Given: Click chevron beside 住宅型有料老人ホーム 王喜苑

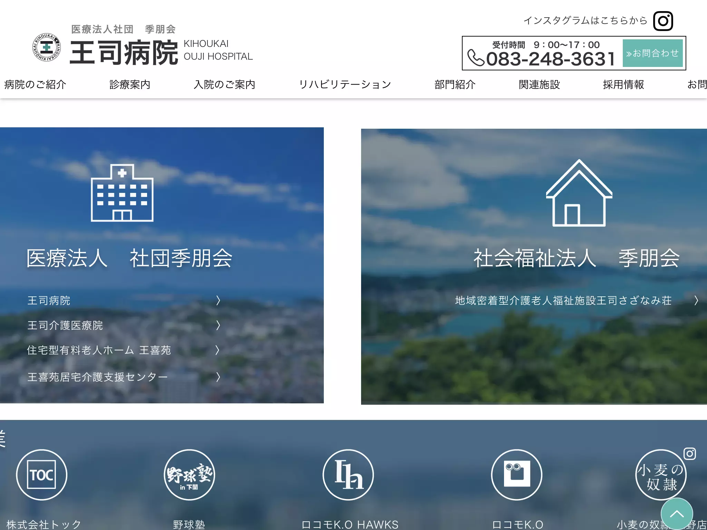Looking at the screenshot, I should (217, 350).
